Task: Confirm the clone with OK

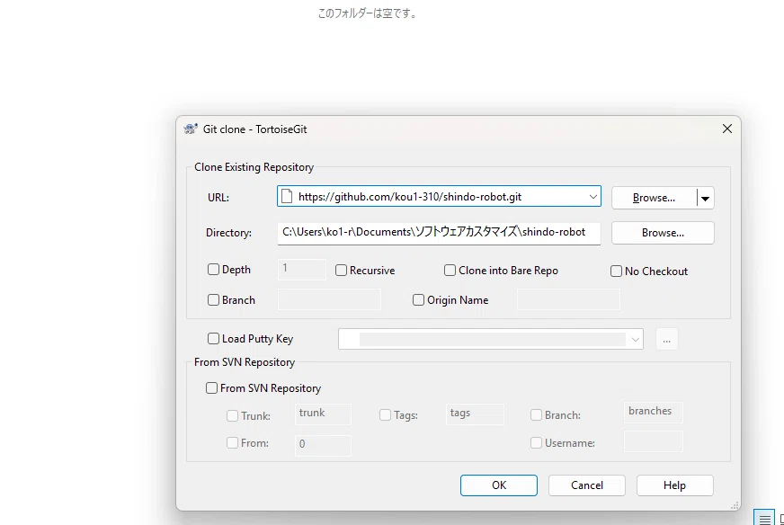Action: pyautogui.click(x=499, y=485)
